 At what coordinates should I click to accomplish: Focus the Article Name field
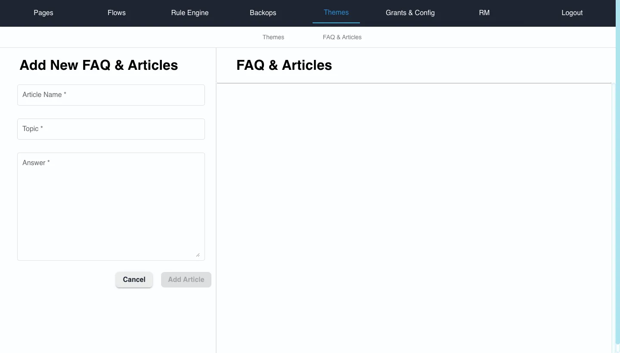coord(111,95)
